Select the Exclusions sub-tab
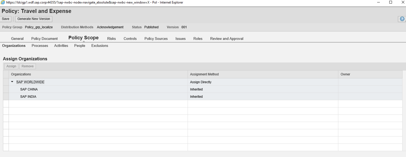This screenshot has height=157, width=406. 100,46
